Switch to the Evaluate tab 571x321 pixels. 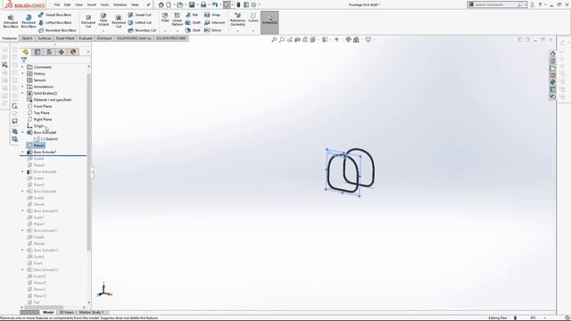coord(86,38)
